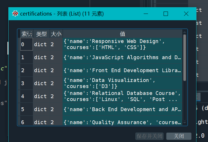
Task: Select the Quality Assurance value cell
Action: coord(122,122)
